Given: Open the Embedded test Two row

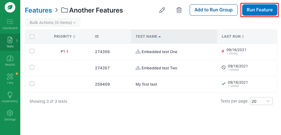Looking at the screenshot, I should tap(159, 68).
